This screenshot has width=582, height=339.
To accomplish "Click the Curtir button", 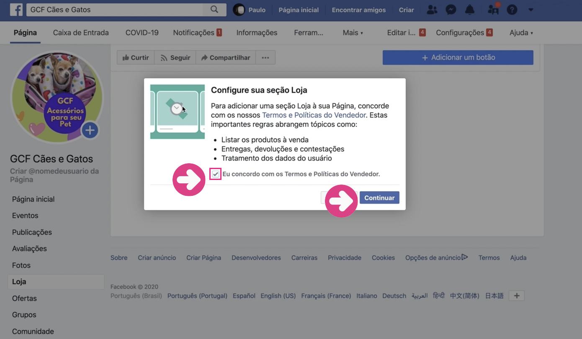I will pyautogui.click(x=136, y=58).
